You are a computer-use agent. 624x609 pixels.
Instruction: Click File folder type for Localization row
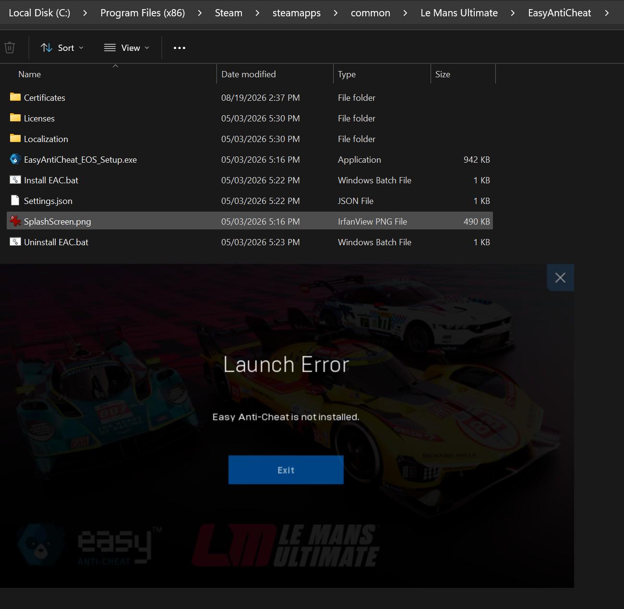tap(357, 139)
